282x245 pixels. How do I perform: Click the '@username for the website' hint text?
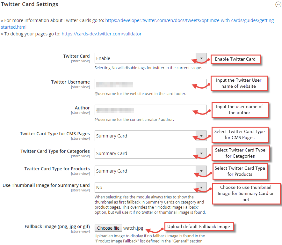(x=141, y=93)
